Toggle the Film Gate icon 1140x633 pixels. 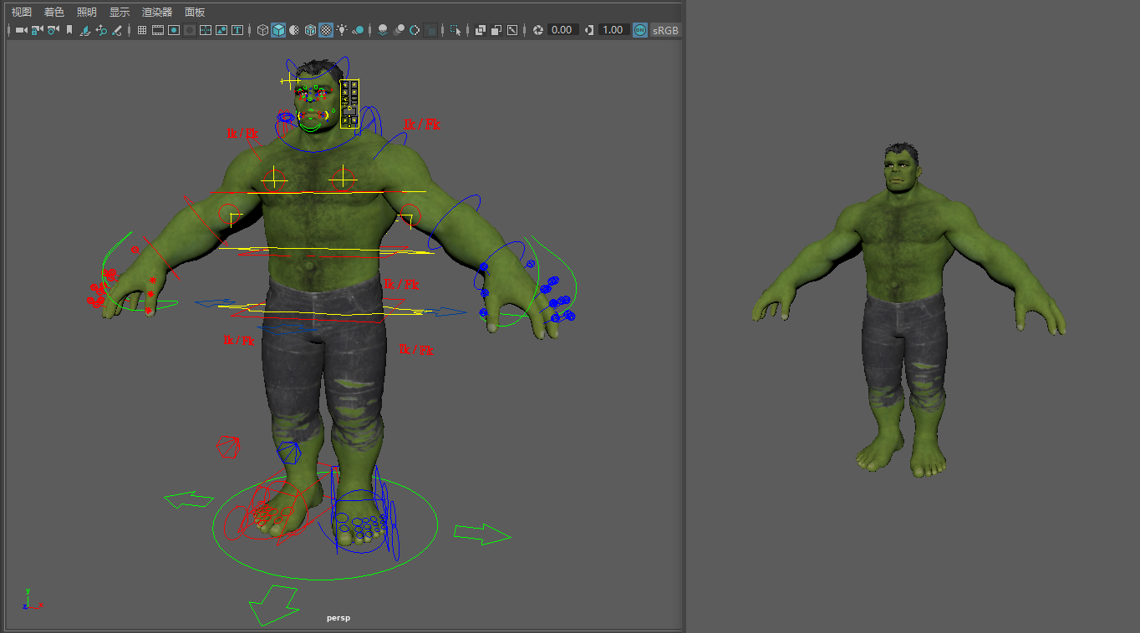157,30
